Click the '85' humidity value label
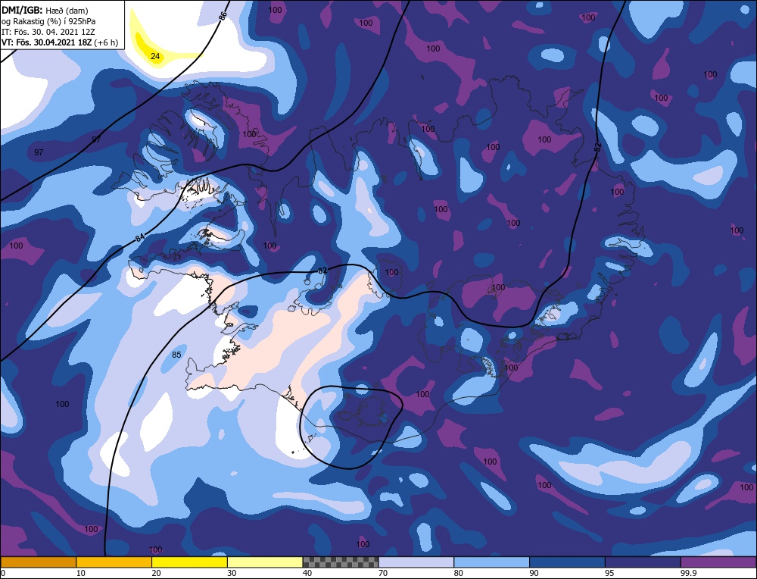The width and height of the screenshot is (757, 579). 176,355
